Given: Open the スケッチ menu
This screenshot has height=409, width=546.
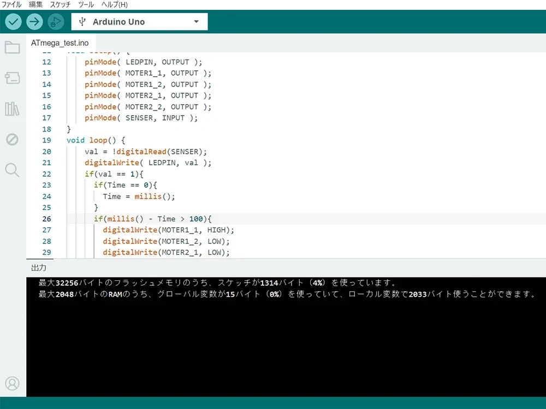Looking at the screenshot, I should click(60, 4).
